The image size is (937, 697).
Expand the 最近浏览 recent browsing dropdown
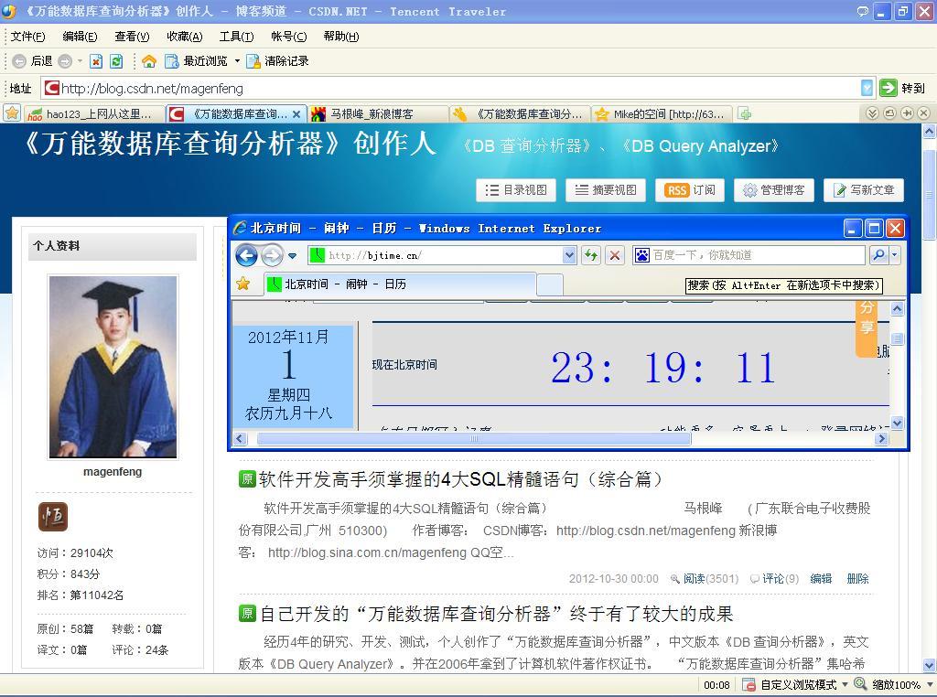[x=237, y=61]
